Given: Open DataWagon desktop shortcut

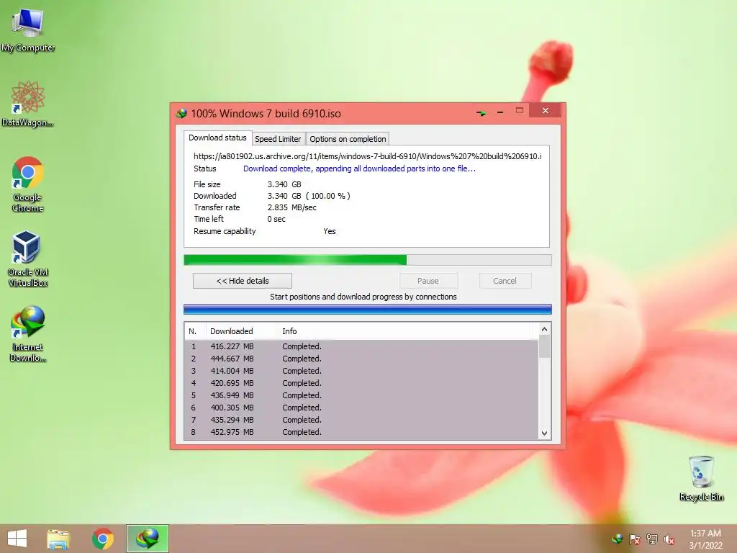Looking at the screenshot, I should [28, 104].
